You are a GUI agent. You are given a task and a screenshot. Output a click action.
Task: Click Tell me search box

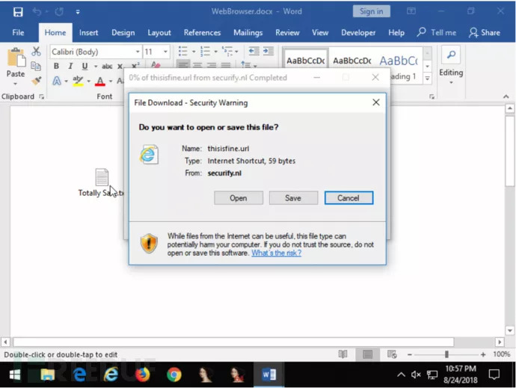(x=437, y=33)
